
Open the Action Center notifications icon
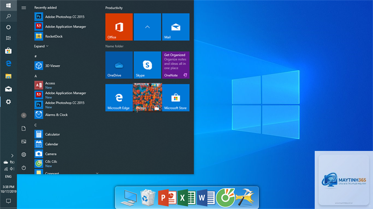click(x=8, y=201)
